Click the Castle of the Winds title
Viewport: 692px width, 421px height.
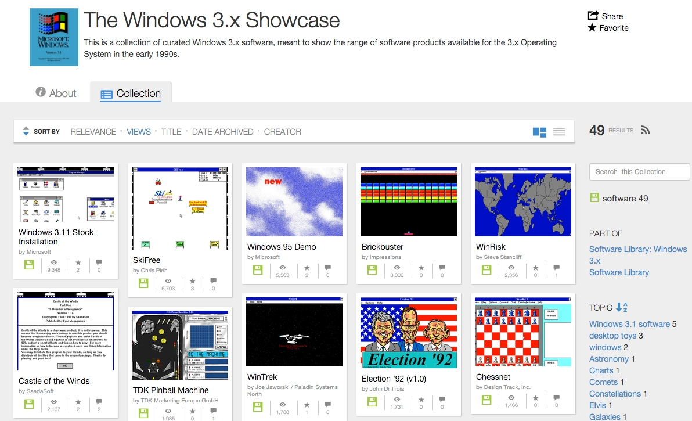coord(54,381)
